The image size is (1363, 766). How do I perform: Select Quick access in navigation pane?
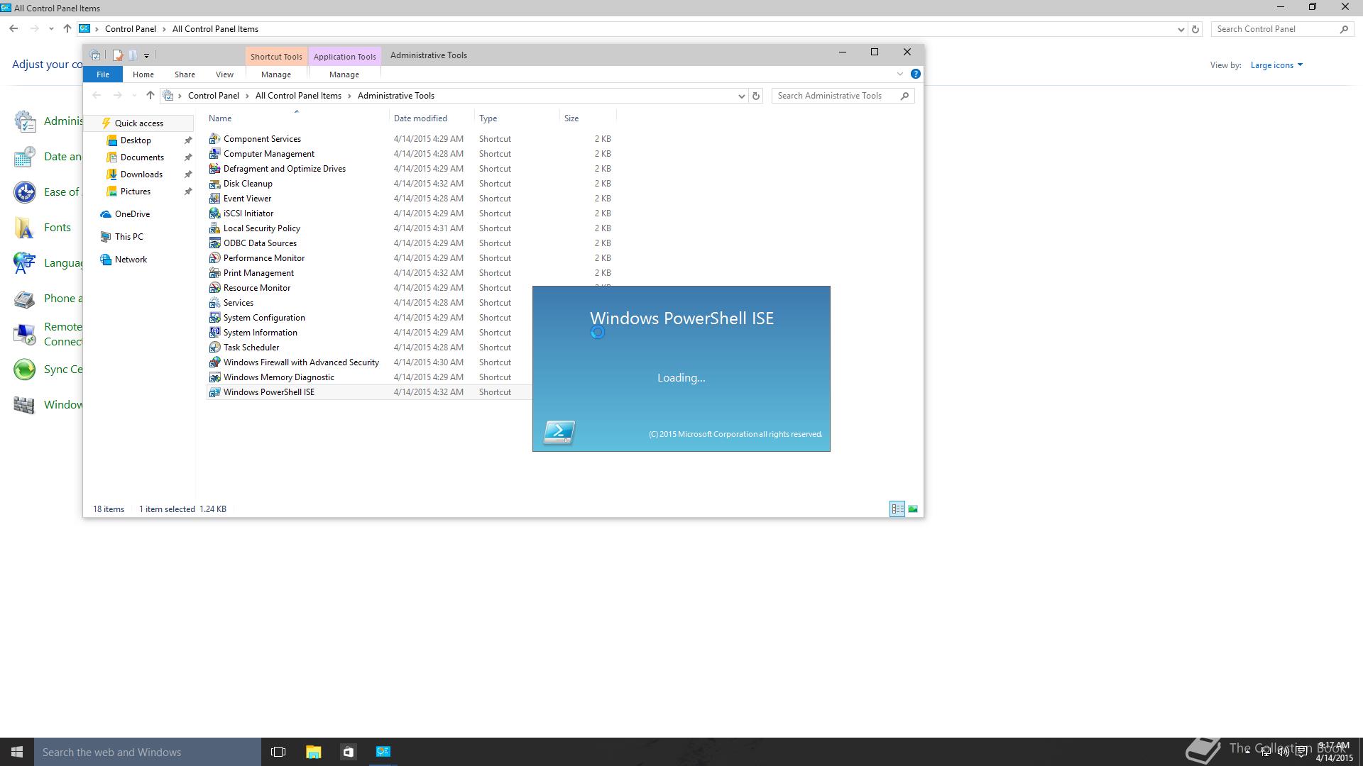139,123
